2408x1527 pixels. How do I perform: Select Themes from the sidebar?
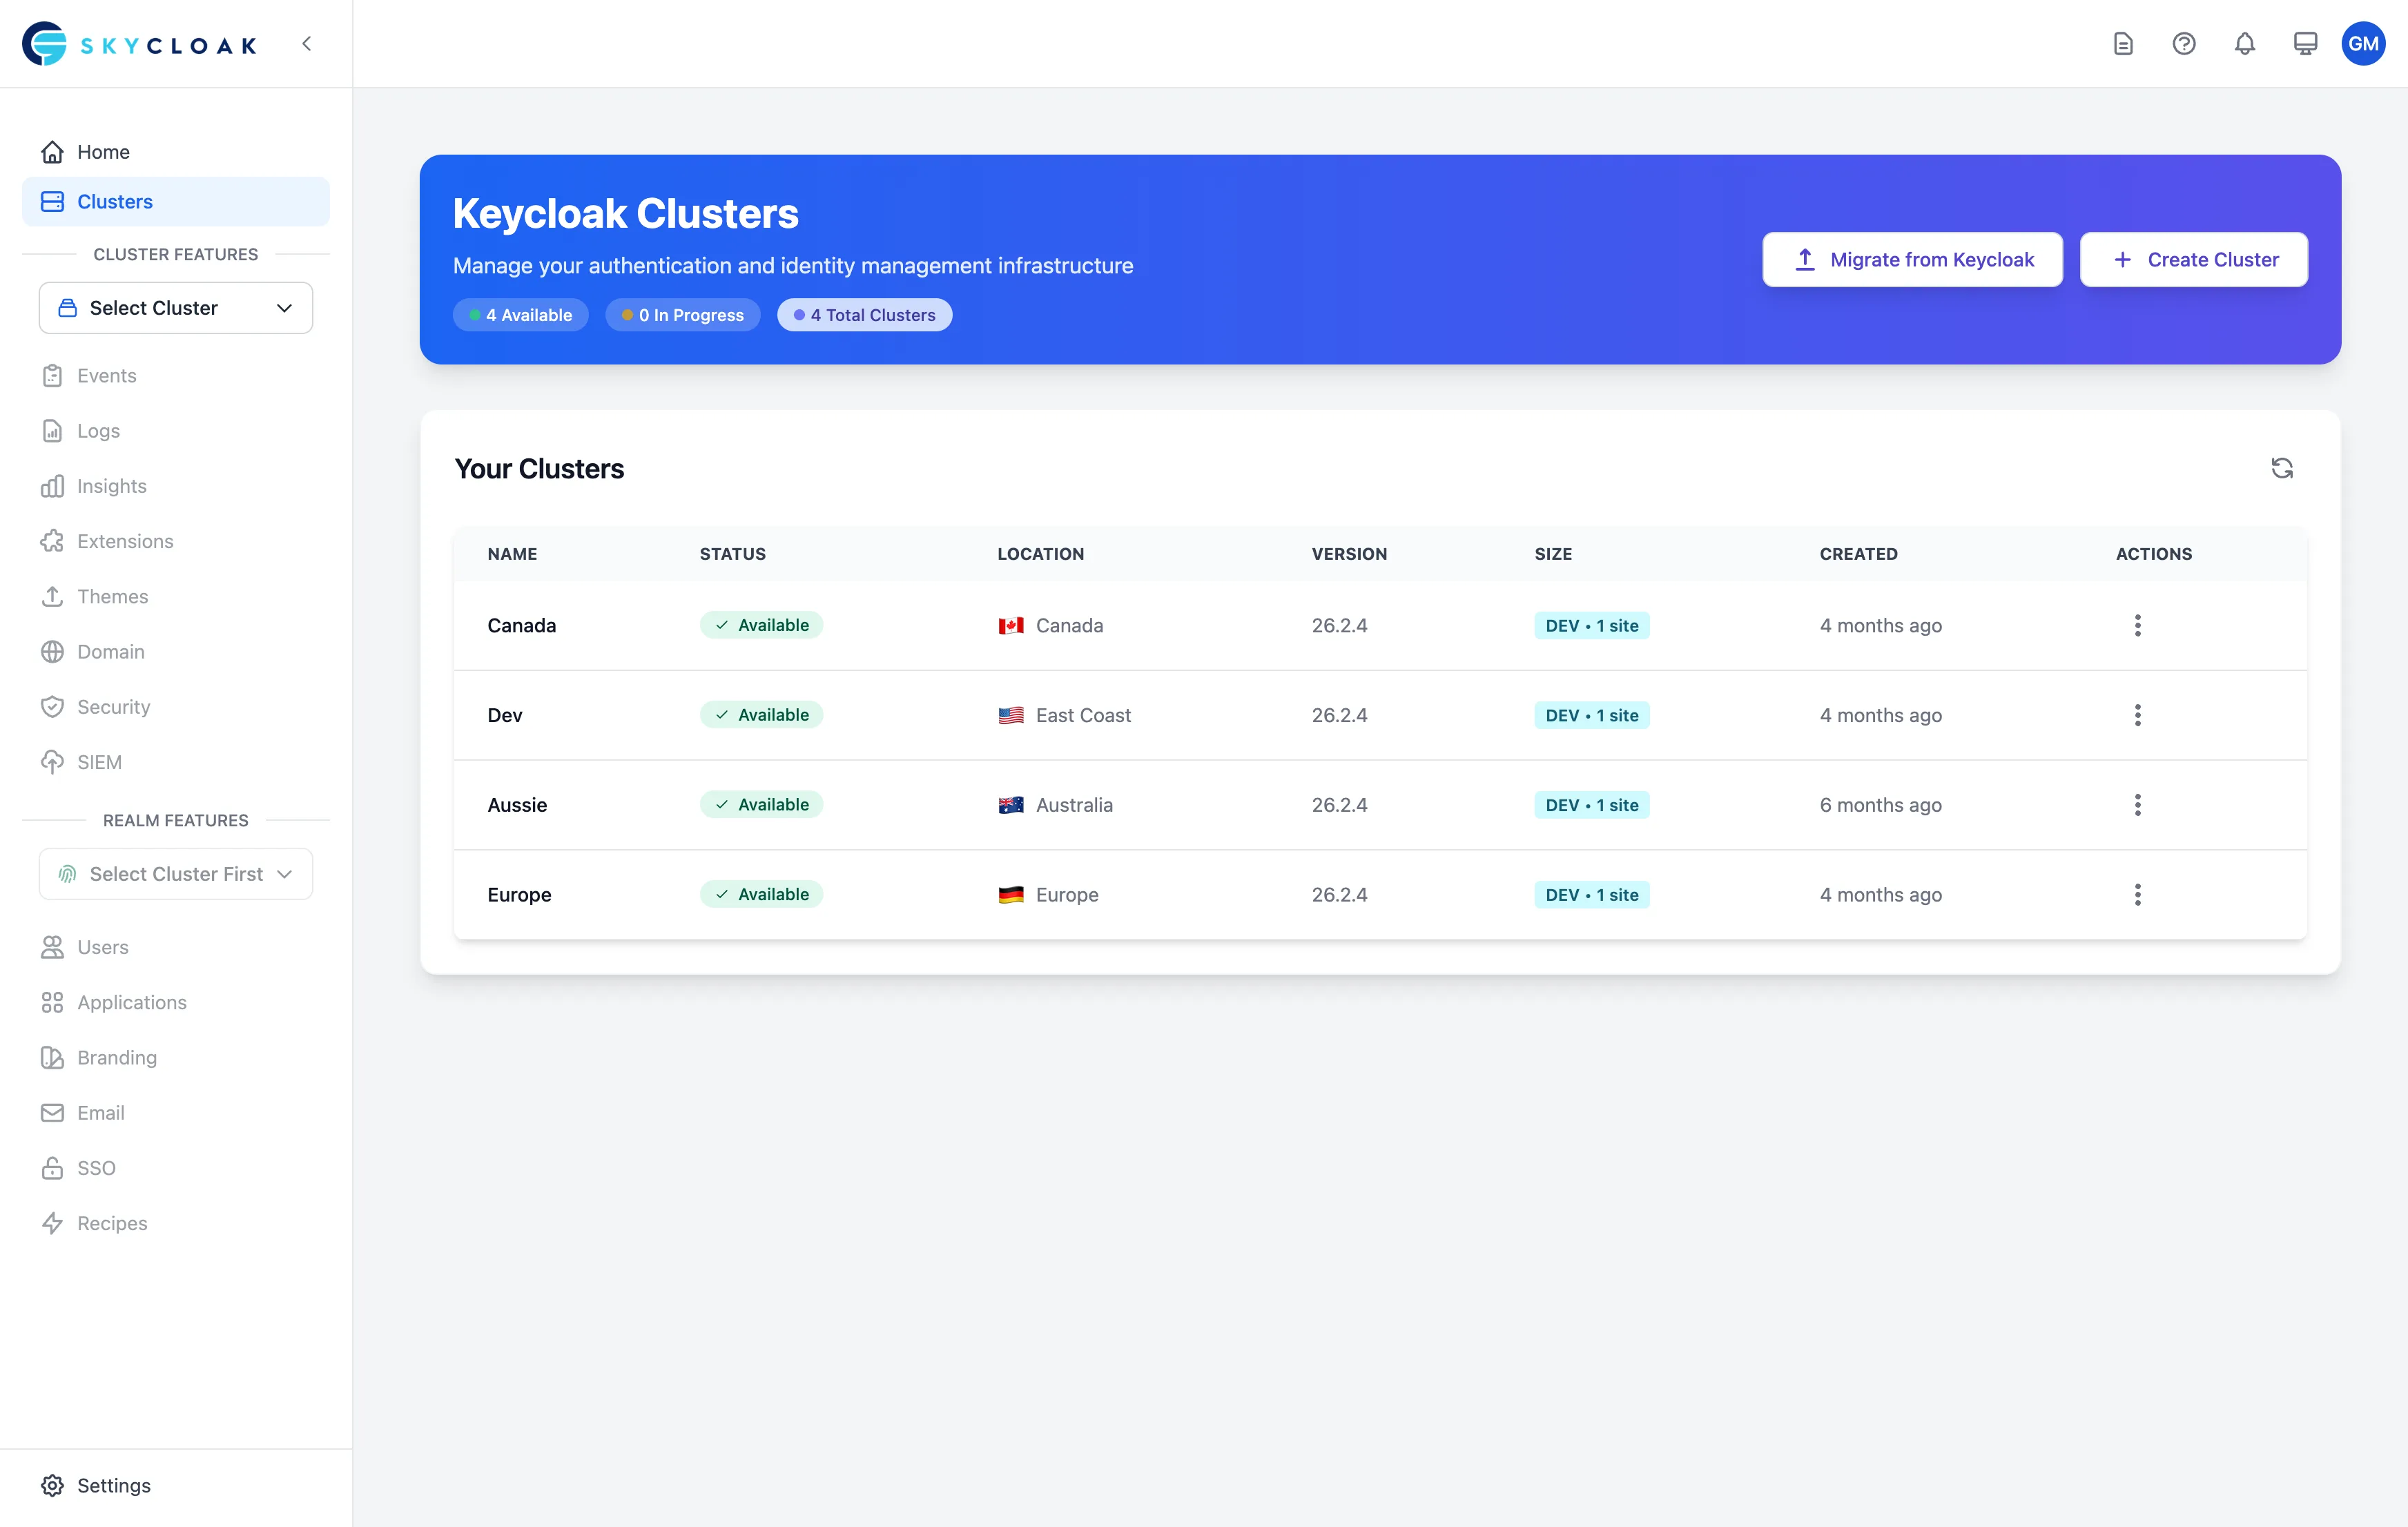pos(113,596)
